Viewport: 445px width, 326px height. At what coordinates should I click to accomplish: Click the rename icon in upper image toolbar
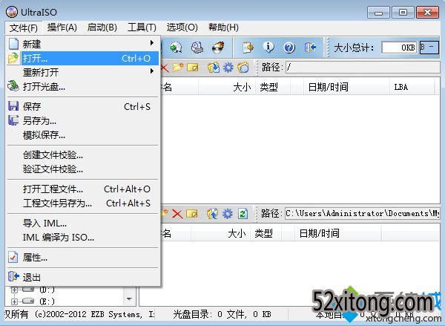click(192, 68)
